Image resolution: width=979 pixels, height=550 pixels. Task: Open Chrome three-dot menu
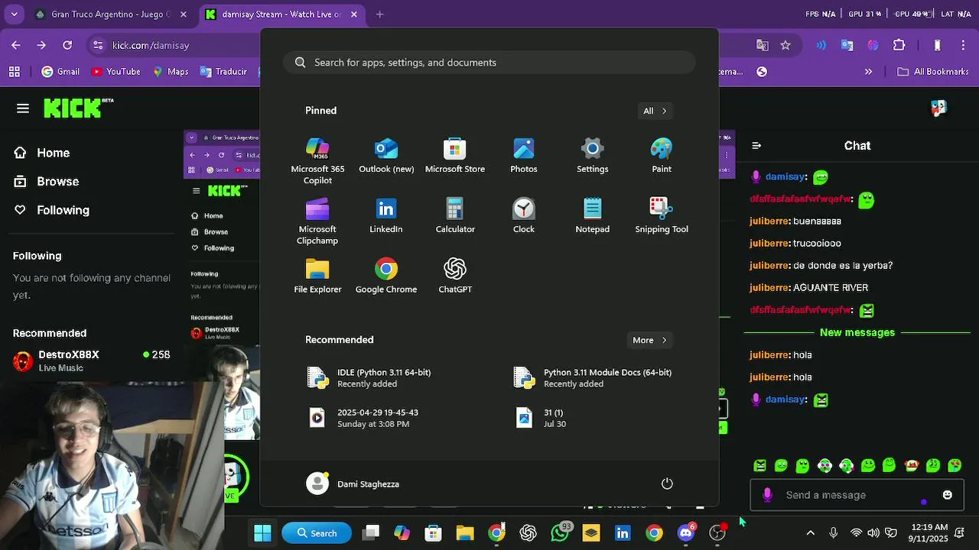[962, 45]
